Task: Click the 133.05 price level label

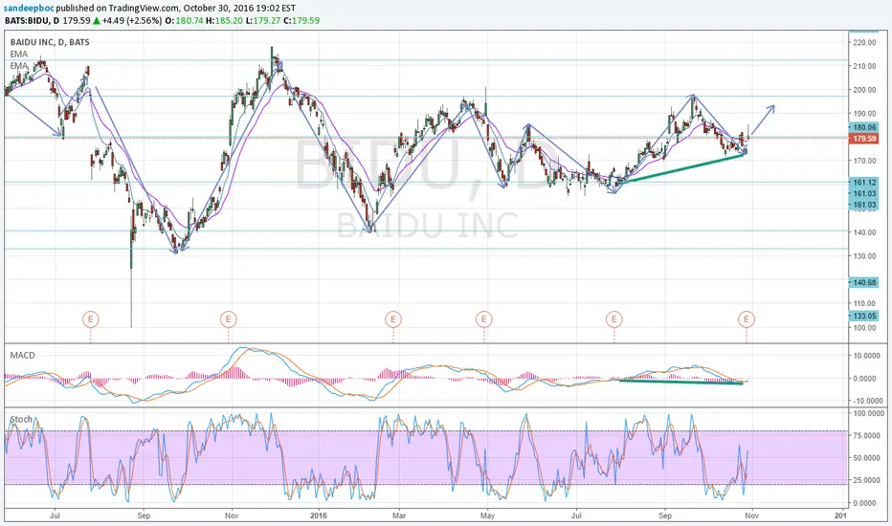Action: tap(863, 316)
